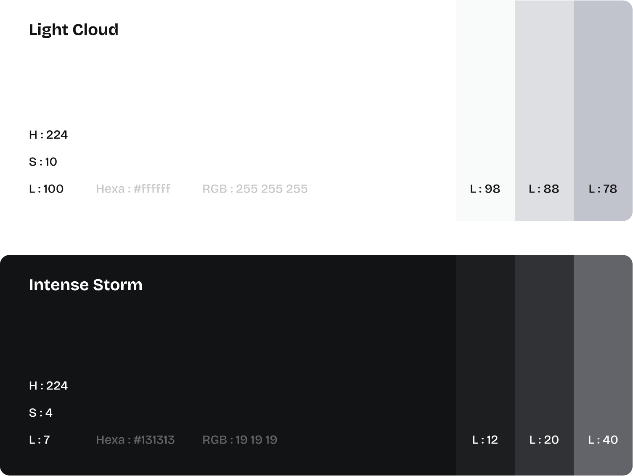Viewport: 633px width, 476px height.
Task: Choose the L : 78 grey swatch
Action: pyautogui.click(x=603, y=110)
